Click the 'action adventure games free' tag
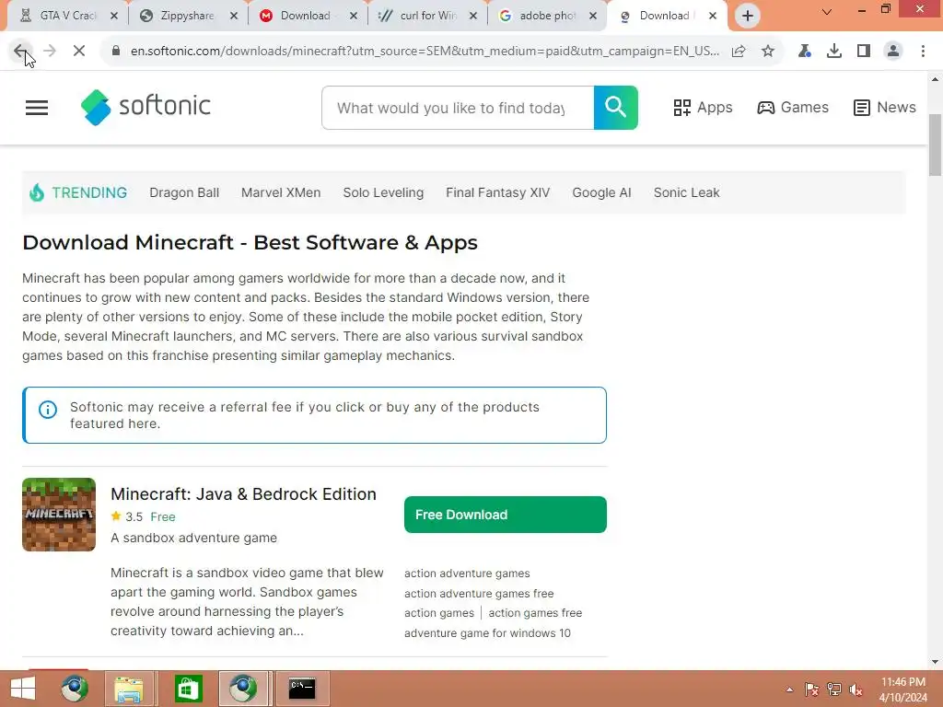 [x=479, y=594]
